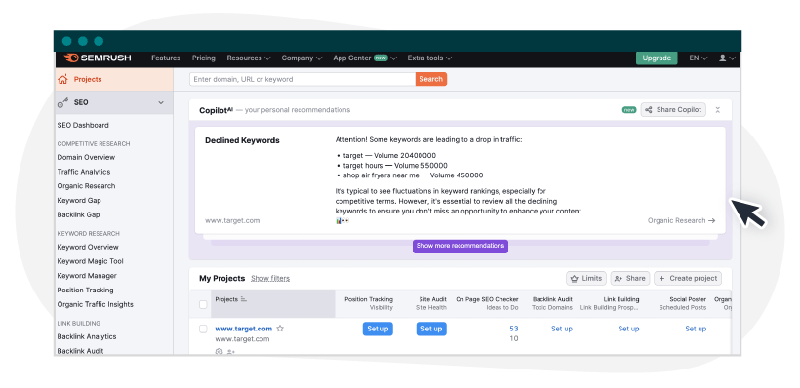Open Domain Overview in sidebar

click(86, 158)
